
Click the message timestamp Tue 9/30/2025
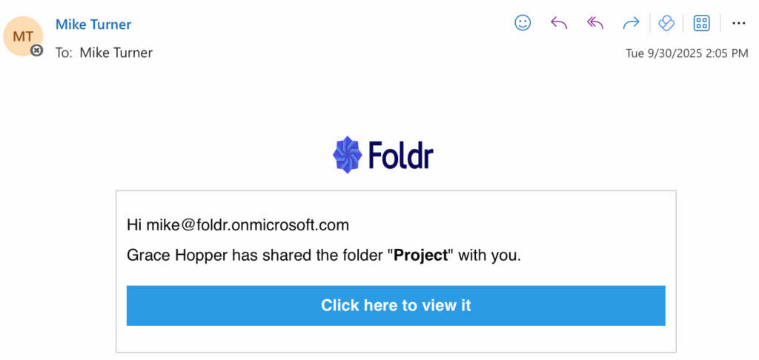687,53
